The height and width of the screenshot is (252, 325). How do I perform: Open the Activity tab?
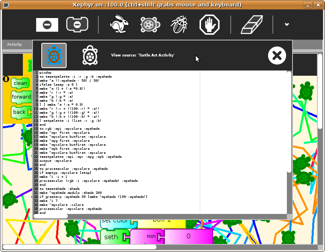click(14, 44)
